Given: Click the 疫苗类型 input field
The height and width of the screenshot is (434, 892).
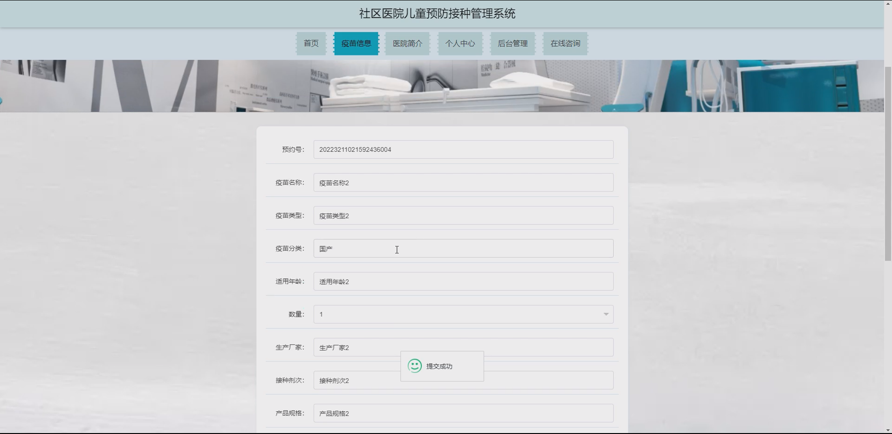Looking at the screenshot, I should pos(463,216).
